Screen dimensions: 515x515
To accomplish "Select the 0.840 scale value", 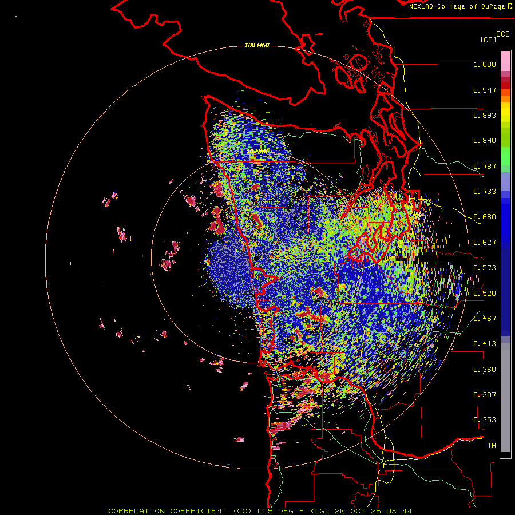I will [x=485, y=141].
